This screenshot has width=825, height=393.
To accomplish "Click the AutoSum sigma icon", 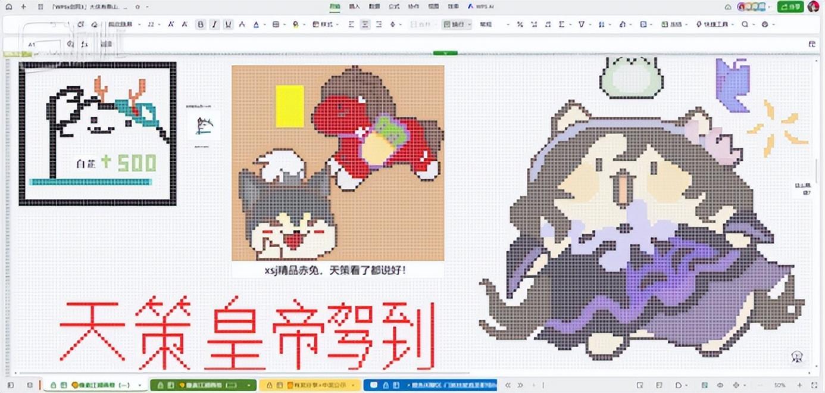I will click(x=561, y=24).
